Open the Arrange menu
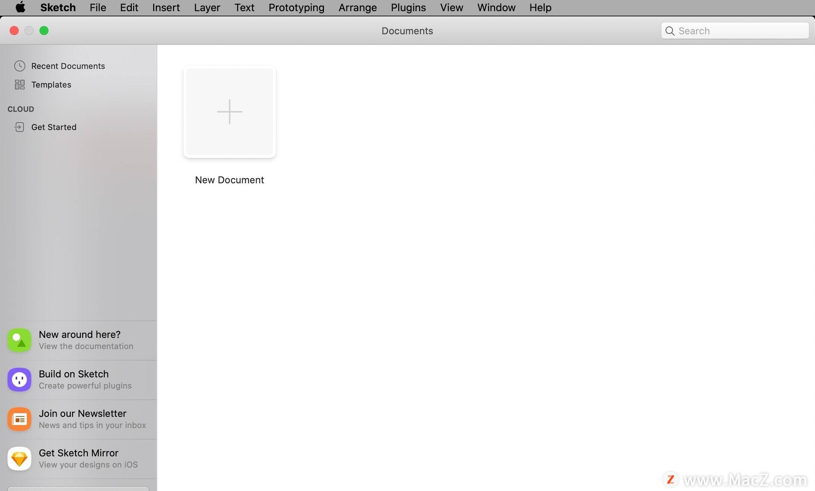This screenshot has height=491, width=815. click(357, 7)
